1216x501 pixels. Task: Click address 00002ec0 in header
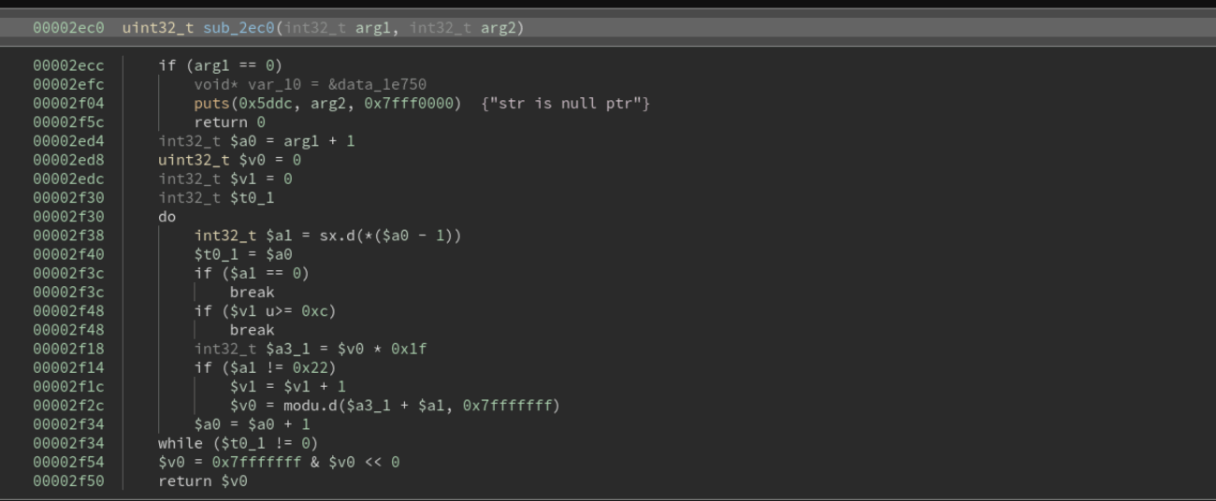[x=68, y=28]
